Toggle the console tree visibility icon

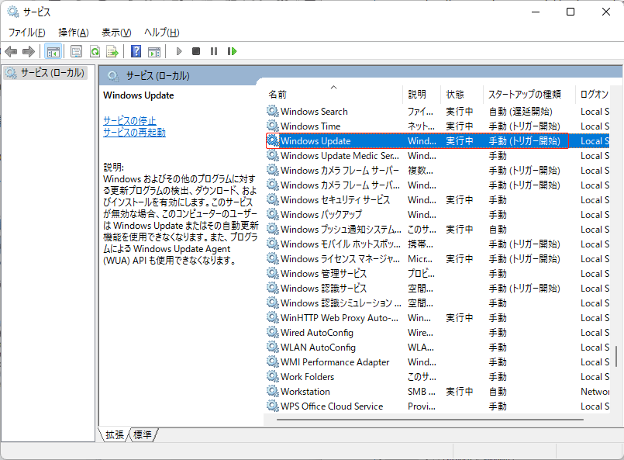tap(52, 51)
